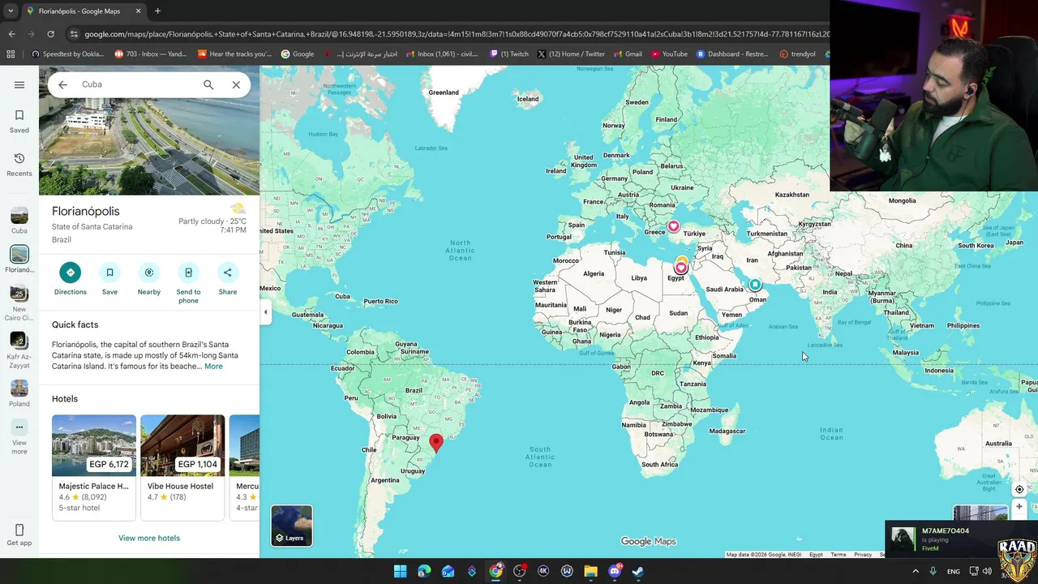
Task: Open Microsoft Edge from the taskbar
Action: point(424,571)
